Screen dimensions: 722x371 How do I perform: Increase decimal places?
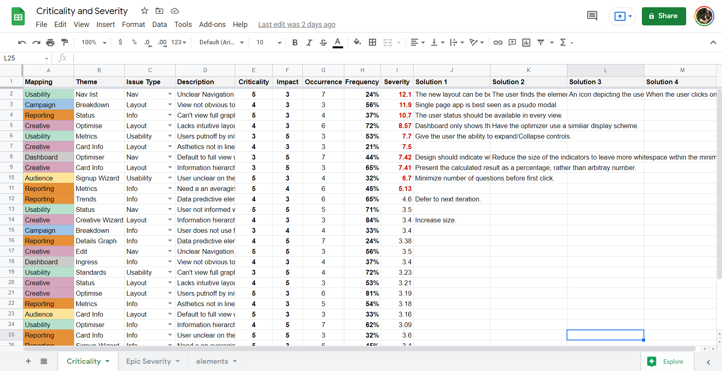click(x=162, y=42)
